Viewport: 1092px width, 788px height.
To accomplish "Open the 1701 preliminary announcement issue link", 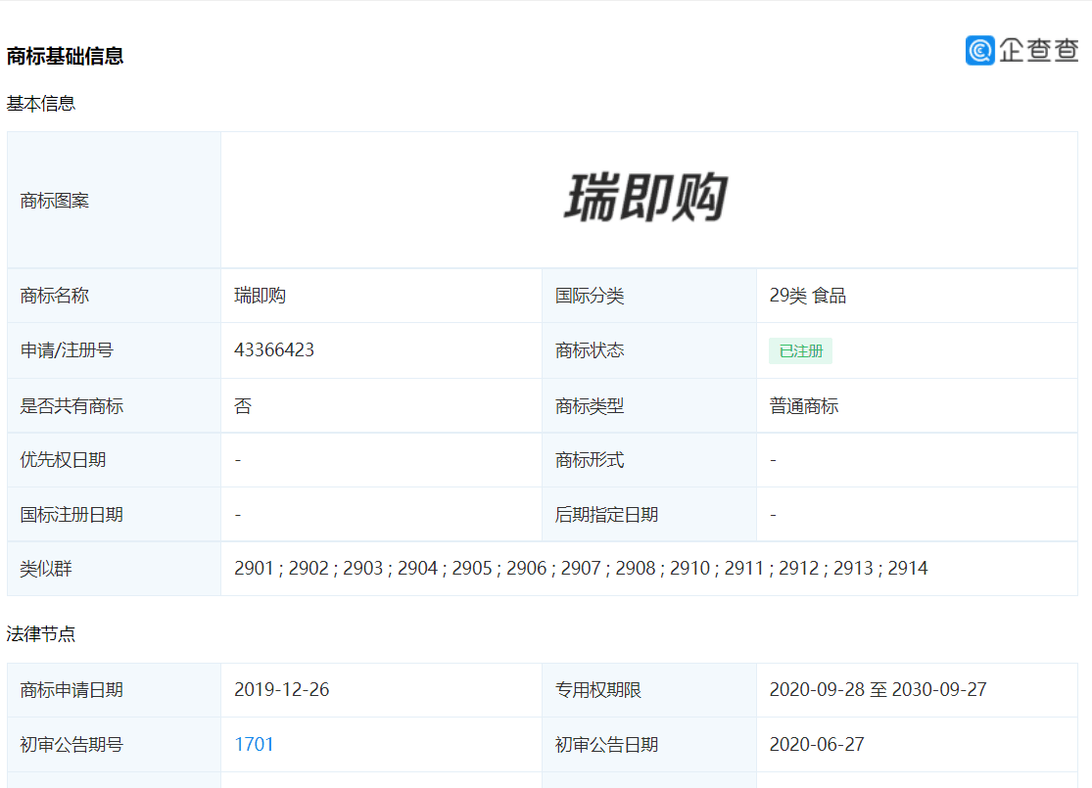I will click(254, 745).
